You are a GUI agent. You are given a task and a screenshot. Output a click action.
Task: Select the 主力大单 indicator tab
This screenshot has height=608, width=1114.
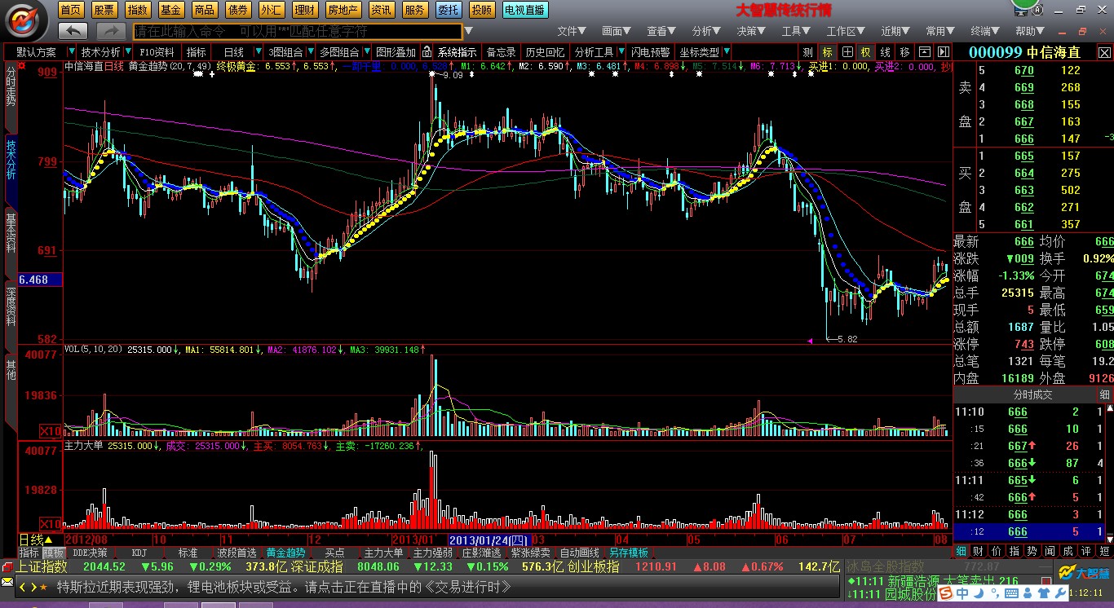[x=383, y=553]
